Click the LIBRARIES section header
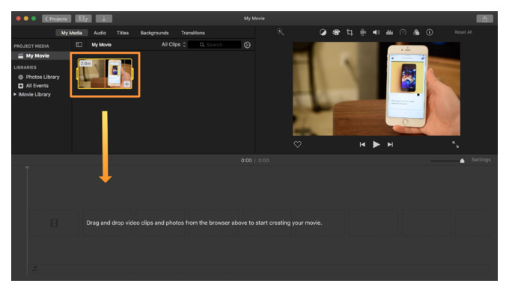This screenshot has width=509, height=292. pos(25,67)
